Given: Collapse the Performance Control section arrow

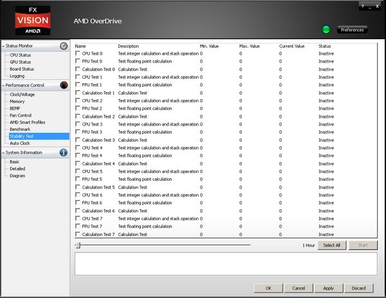Looking at the screenshot, I should point(3,85).
